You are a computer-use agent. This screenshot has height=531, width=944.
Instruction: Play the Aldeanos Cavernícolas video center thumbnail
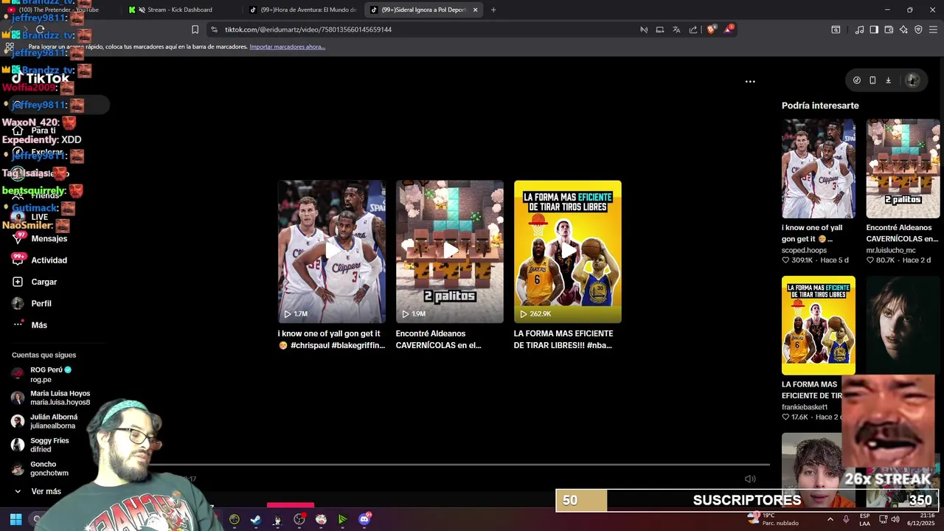[450, 251]
